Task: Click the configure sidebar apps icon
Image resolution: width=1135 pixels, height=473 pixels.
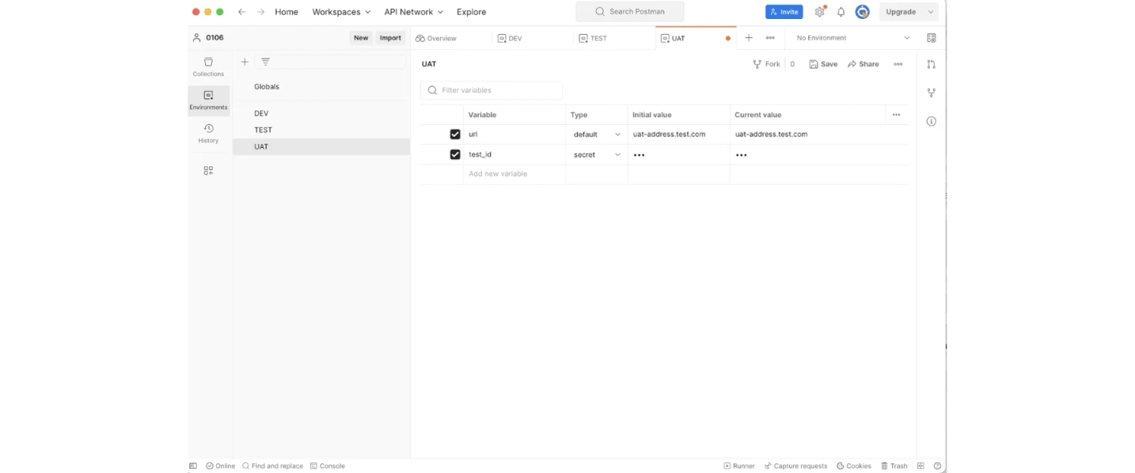Action: [x=208, y=171]
